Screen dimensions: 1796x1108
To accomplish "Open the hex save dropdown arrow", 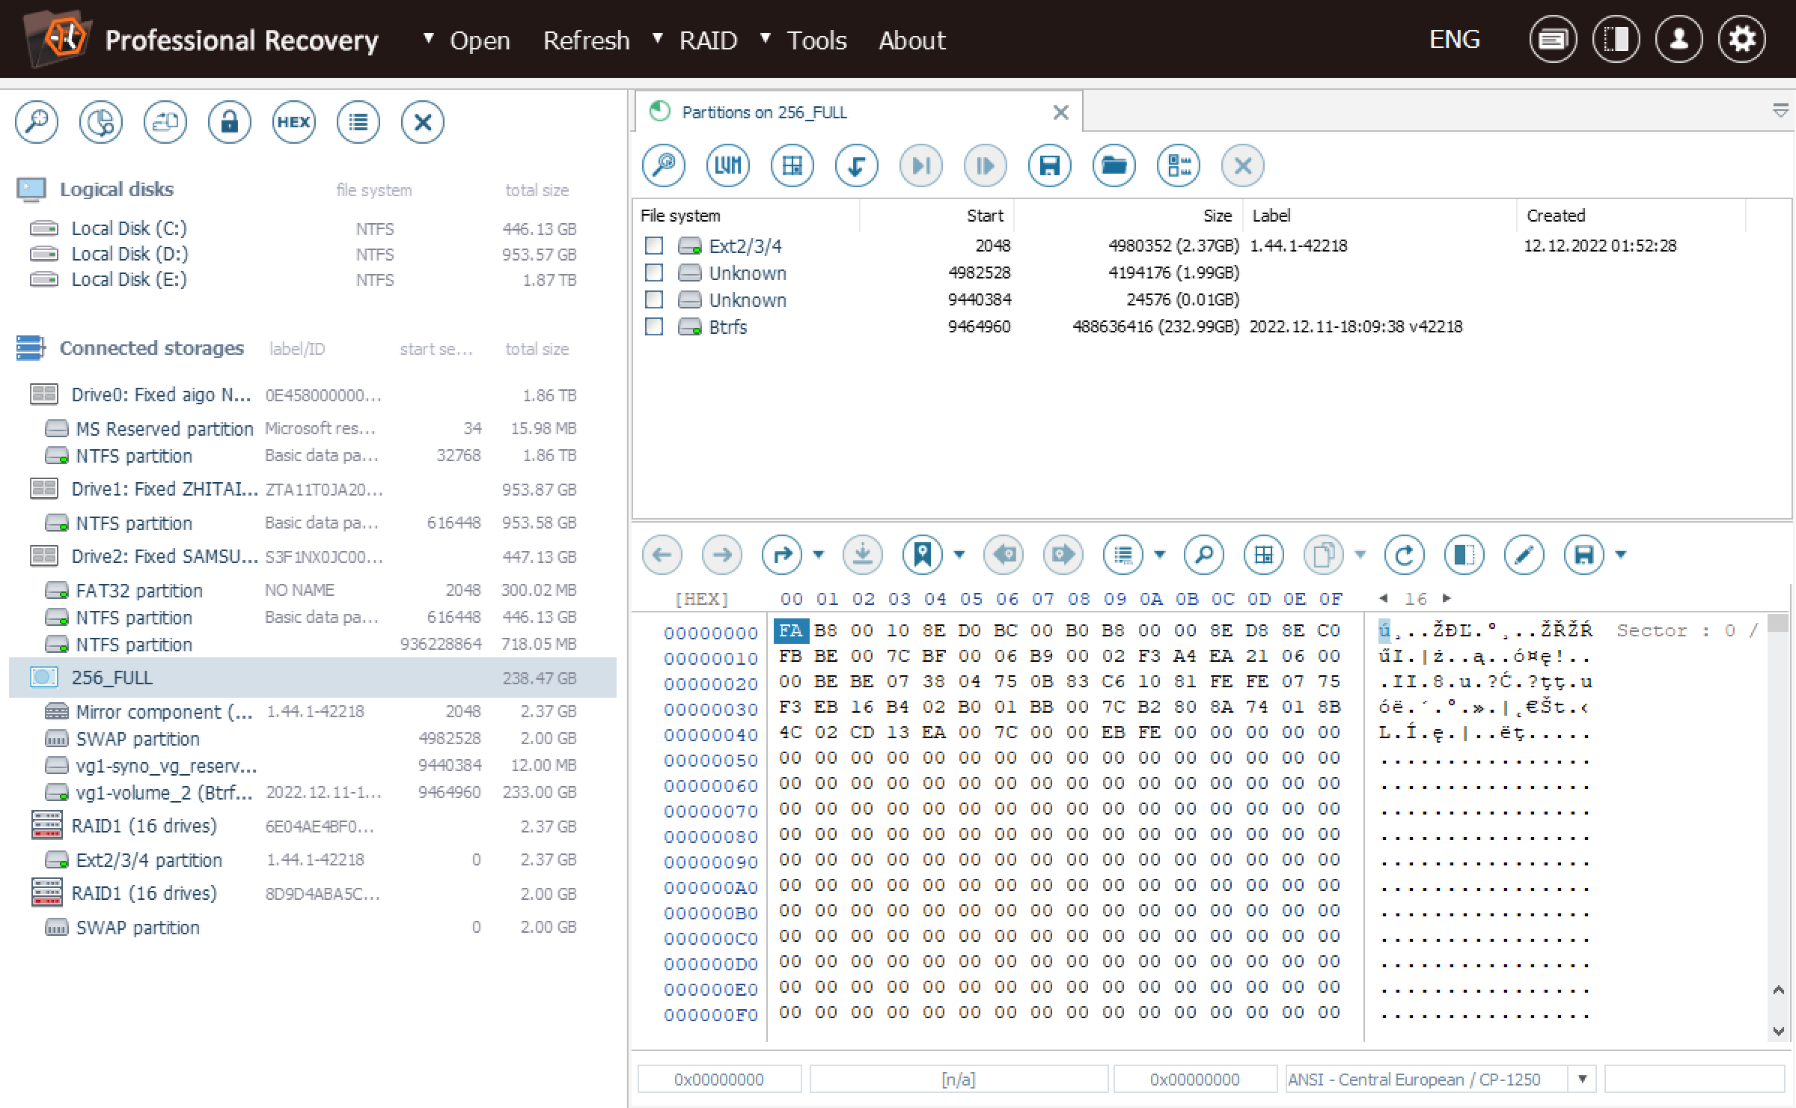I will 1621,555.
